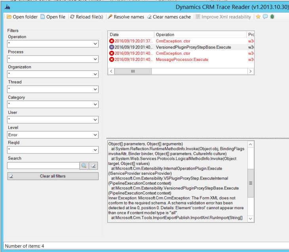Viewport: 289px width, 252px height.
Task: Click the green bug report icon
Action: (x=272, y=17)
